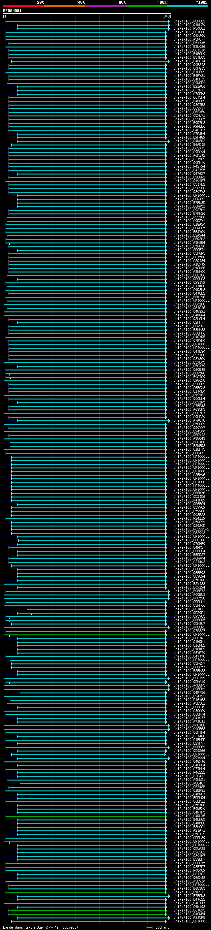Click the green alignment bar for UniRef100_C1BST3

(86, 892)
